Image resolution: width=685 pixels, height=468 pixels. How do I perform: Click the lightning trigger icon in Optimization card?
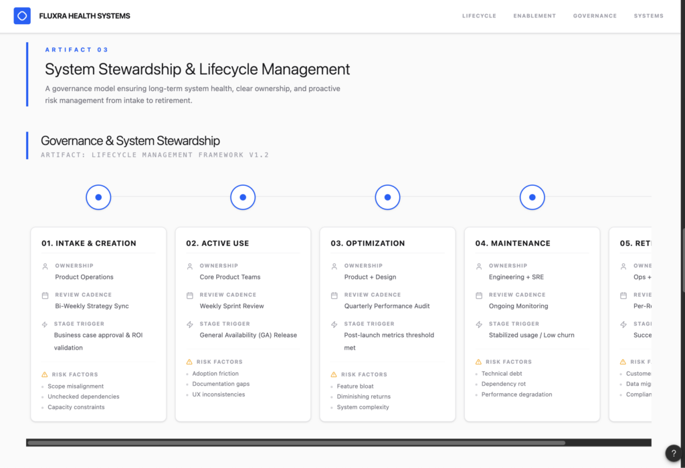tap(334, 324)
